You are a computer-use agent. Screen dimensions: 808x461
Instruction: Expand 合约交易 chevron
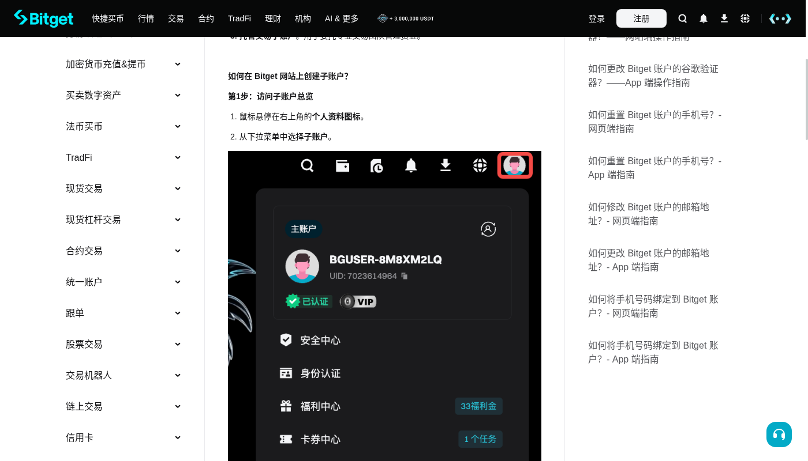point(178,251)
